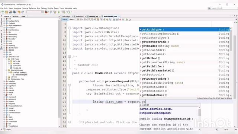Select index.html in the project tree
Screen dimensions: 238x134
tap(17, 66)
